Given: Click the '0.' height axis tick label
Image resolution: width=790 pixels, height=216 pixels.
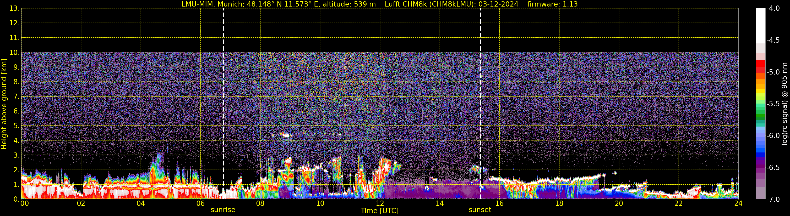Looking at the screenshot, I should click(x=17, y=199).
